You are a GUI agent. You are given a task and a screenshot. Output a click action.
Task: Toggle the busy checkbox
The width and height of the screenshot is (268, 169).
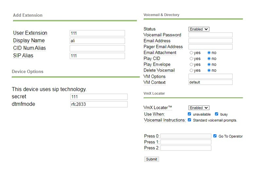tap(216, 114)
